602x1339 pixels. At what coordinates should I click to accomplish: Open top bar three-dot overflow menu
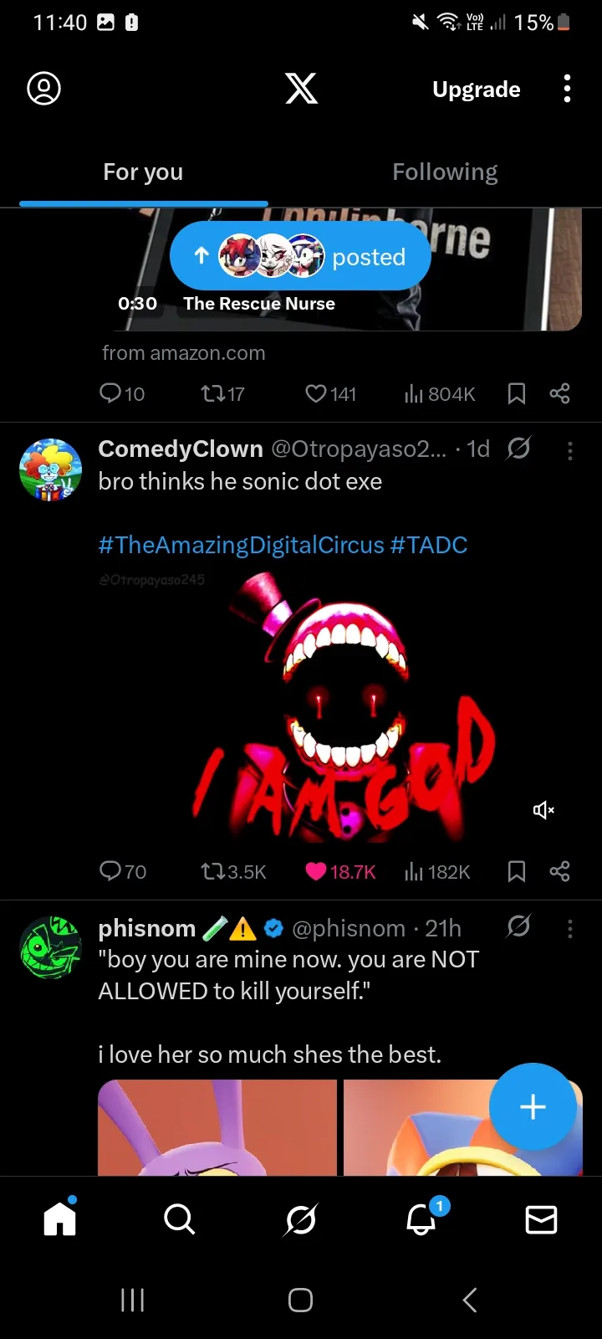coord(568,88)
